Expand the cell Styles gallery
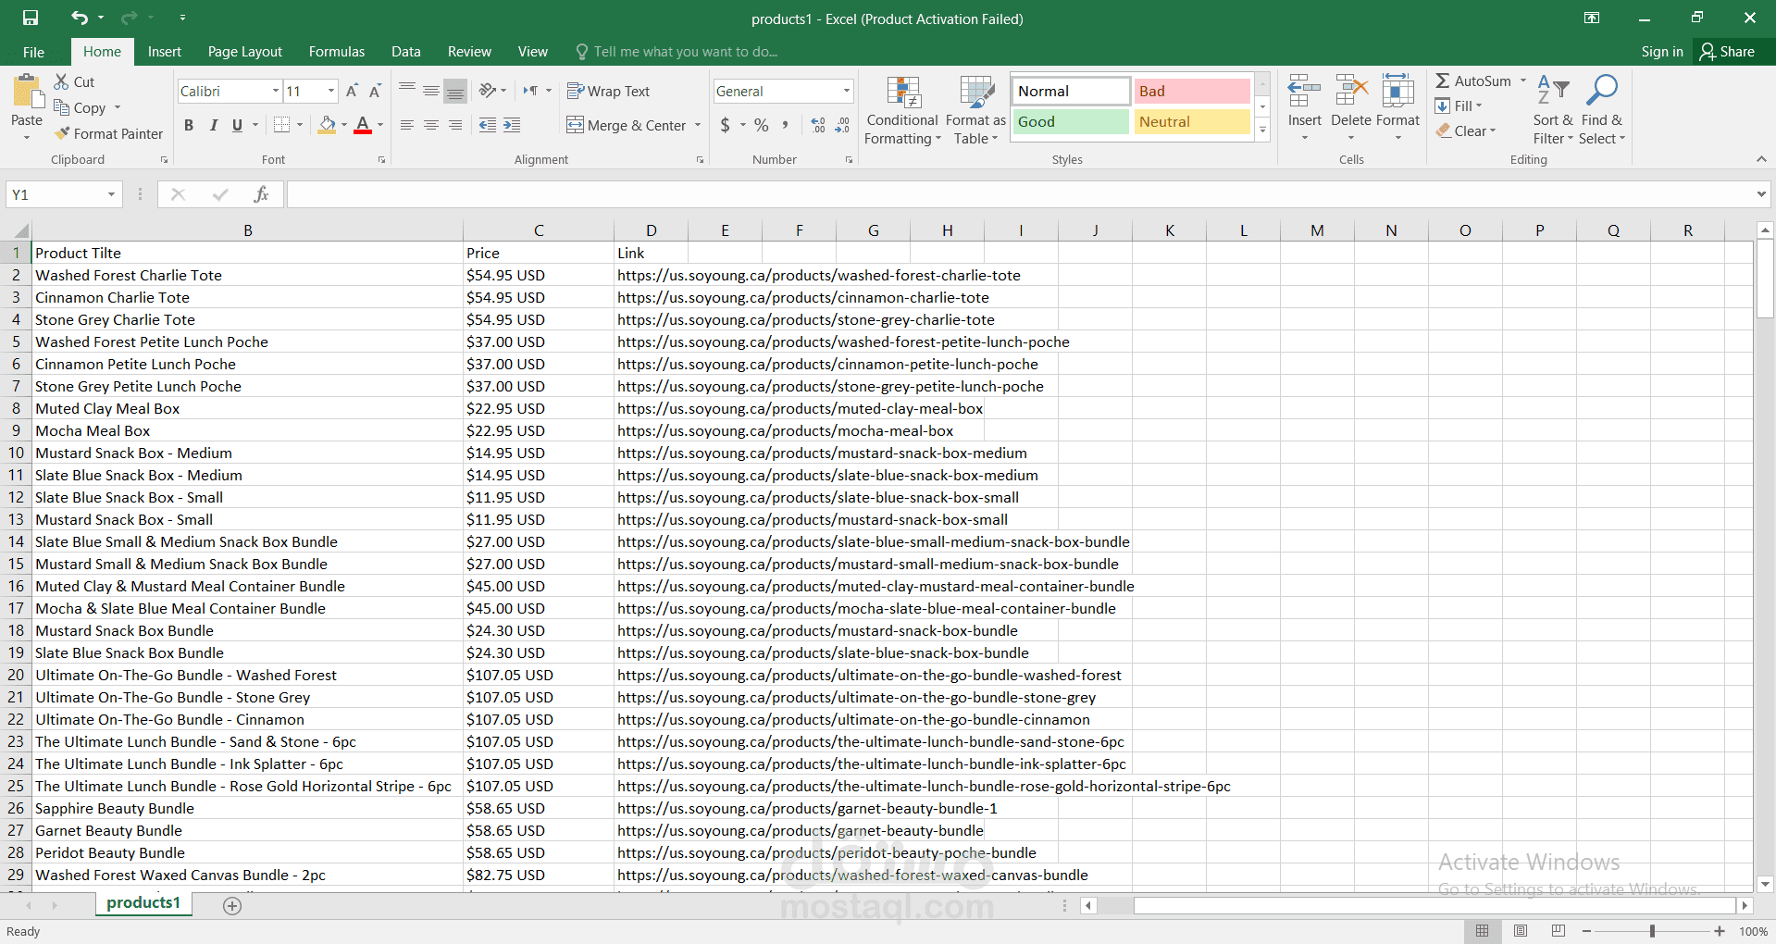The width and height of the screenshot is (1776, 944). 1262,130
